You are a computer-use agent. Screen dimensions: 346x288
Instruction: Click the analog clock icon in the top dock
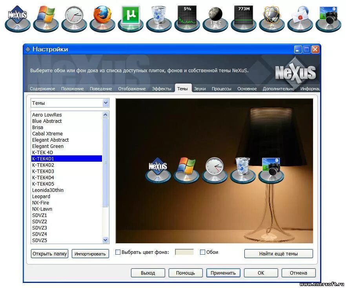74,18
